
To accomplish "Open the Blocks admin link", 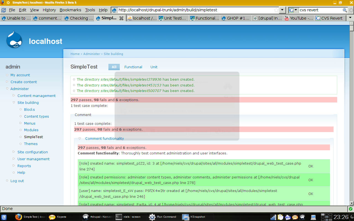I will tap(29, 109).
